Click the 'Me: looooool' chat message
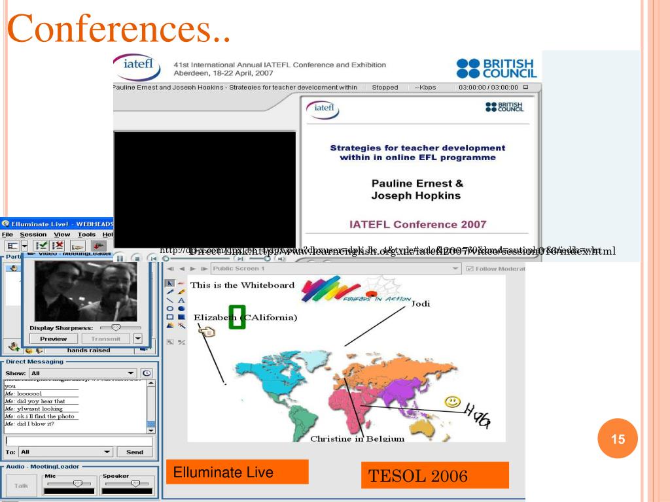This screenshot has height=502, width=670. 24,393
